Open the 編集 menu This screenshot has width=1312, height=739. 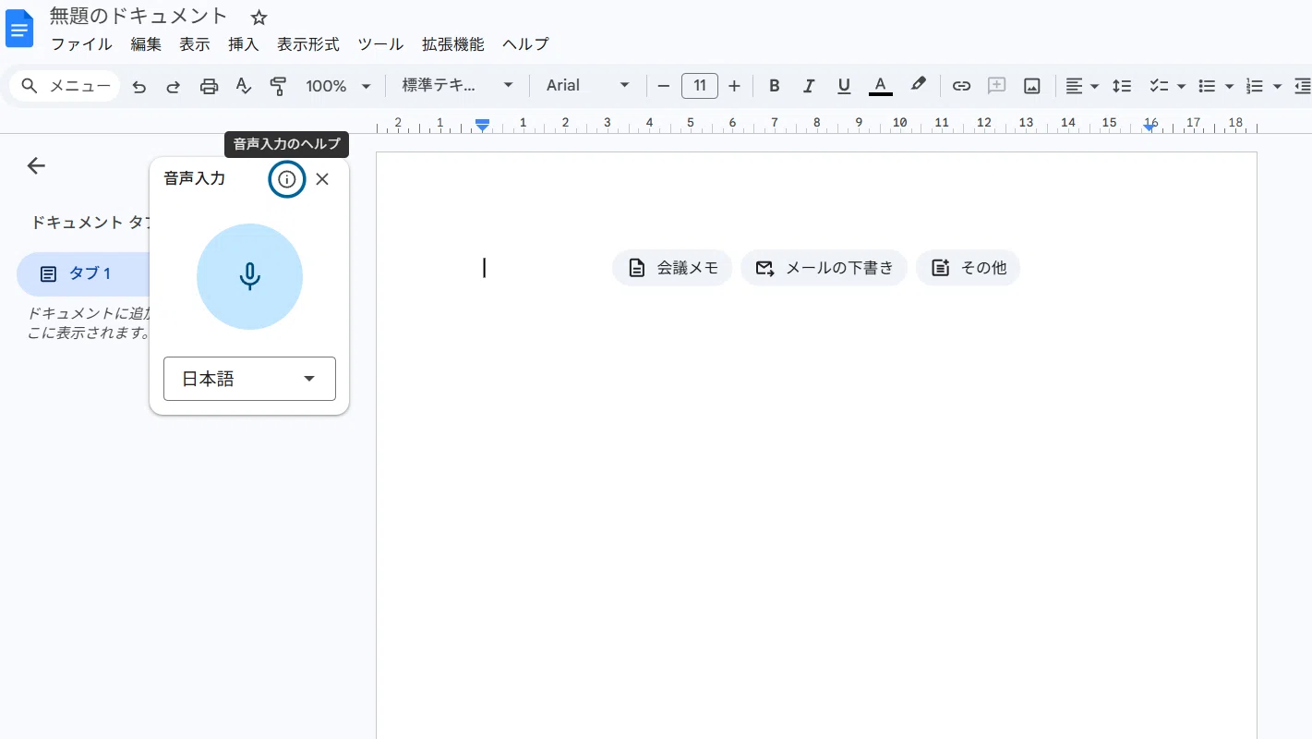pyautogui.click(x=146, y=44)
